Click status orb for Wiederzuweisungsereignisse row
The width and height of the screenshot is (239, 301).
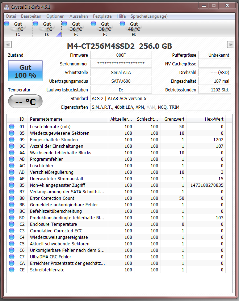[12, 237]
